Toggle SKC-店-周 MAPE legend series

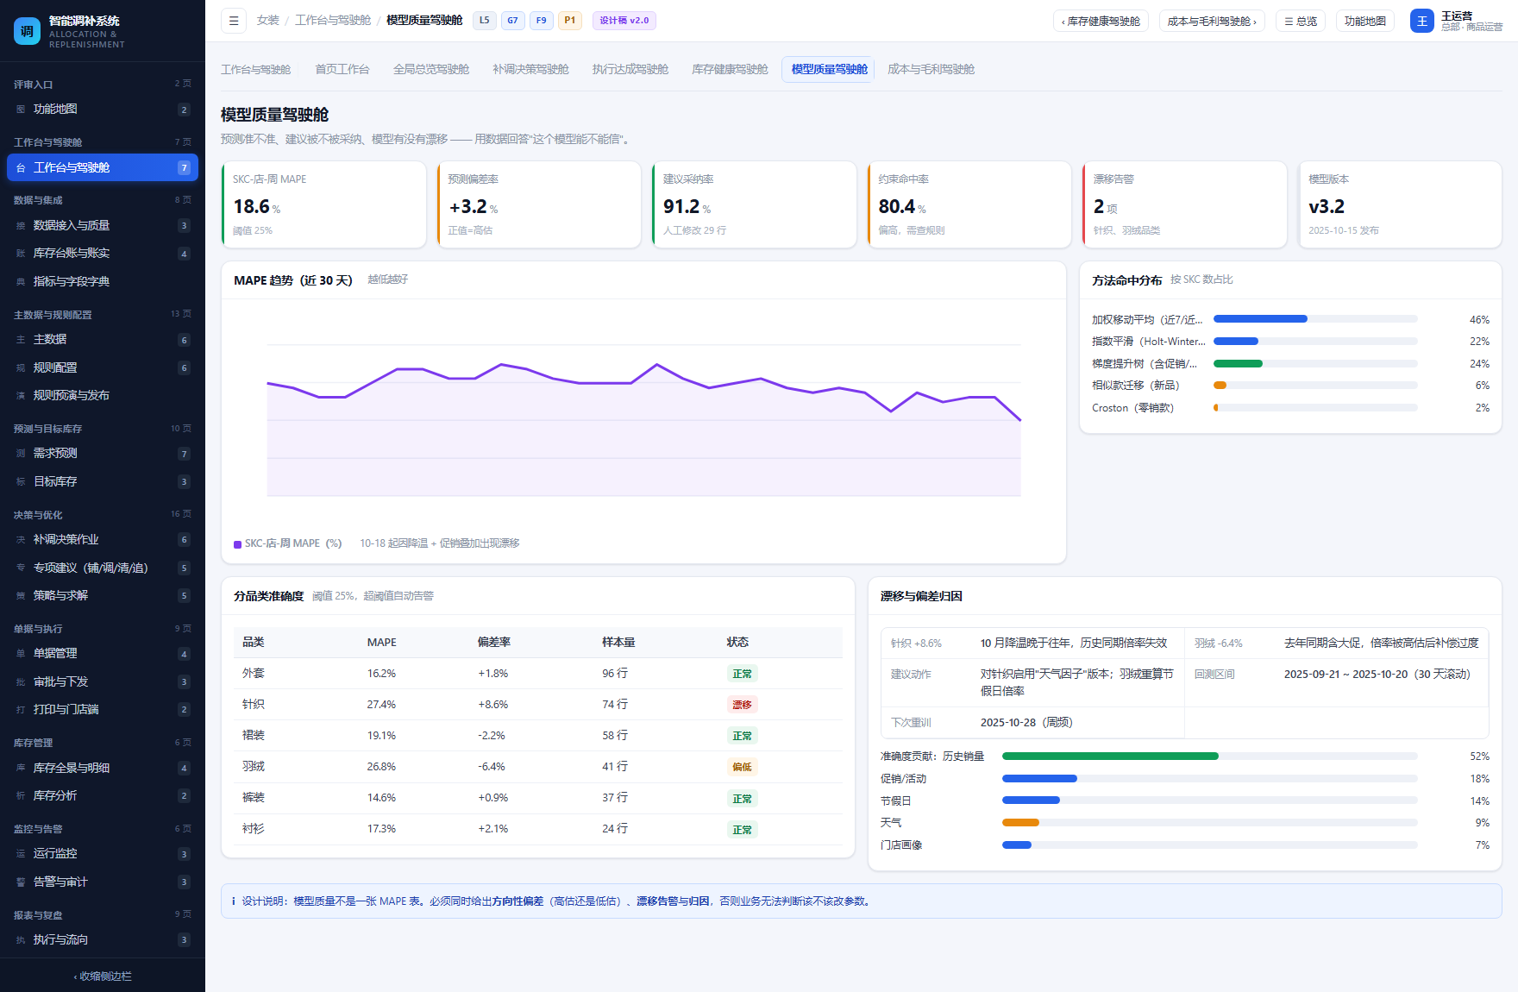[288, 543]
